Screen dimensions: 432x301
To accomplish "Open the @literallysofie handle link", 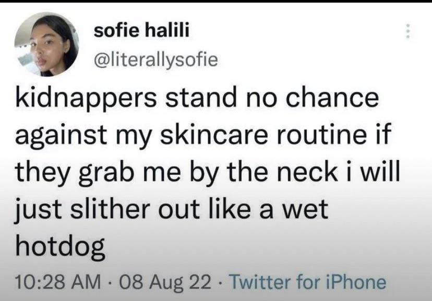I will click(x=156, y=60).
